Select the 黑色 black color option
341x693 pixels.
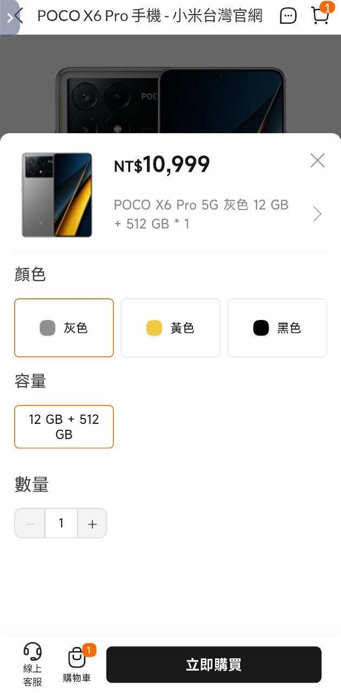click(277, 328)
